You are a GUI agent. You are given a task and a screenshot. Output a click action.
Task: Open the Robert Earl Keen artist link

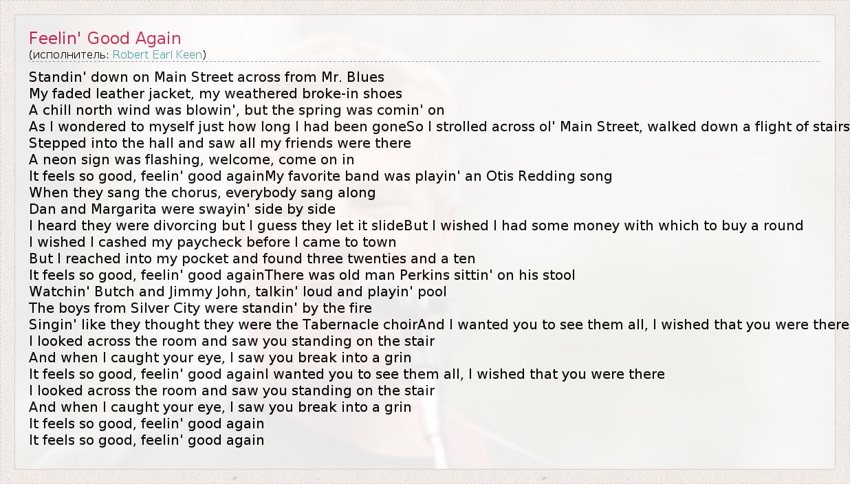pyautogui.click(x=157, y=54)
